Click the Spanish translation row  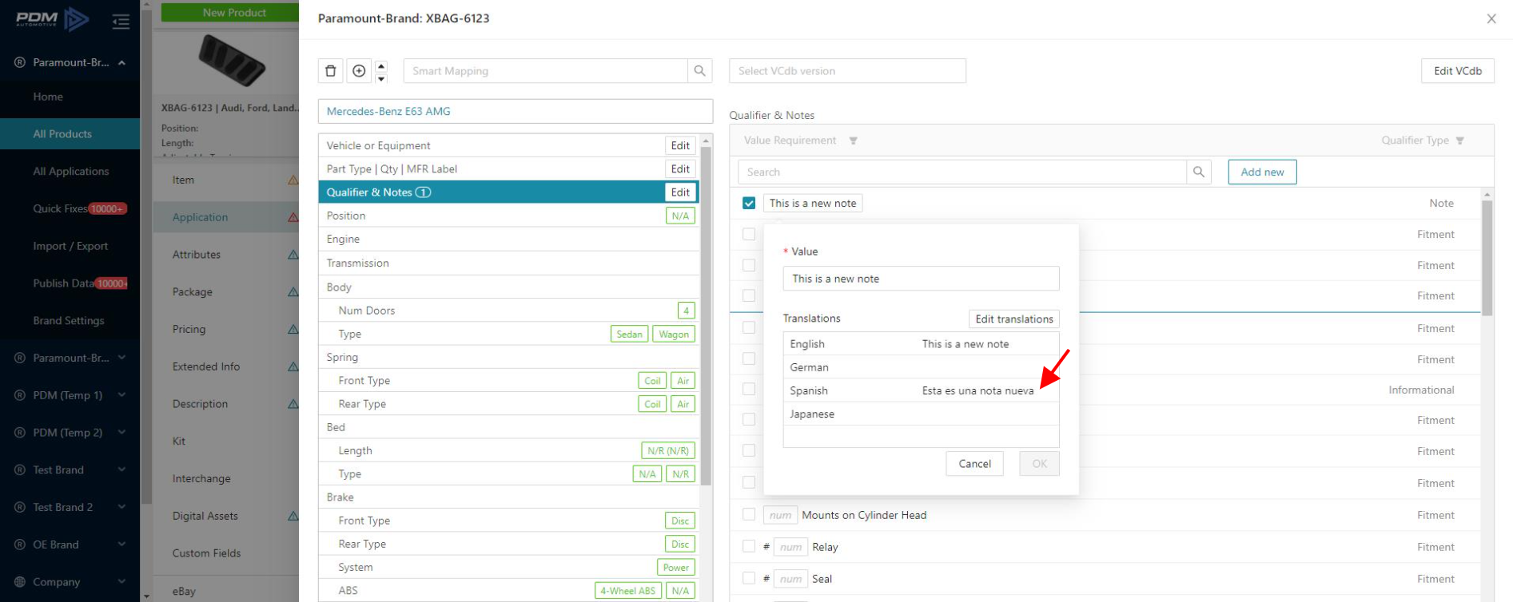tap(921, 390)
